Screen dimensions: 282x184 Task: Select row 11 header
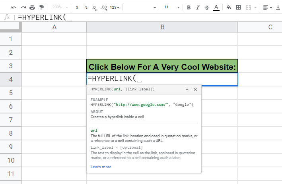(x=11, y=174)
